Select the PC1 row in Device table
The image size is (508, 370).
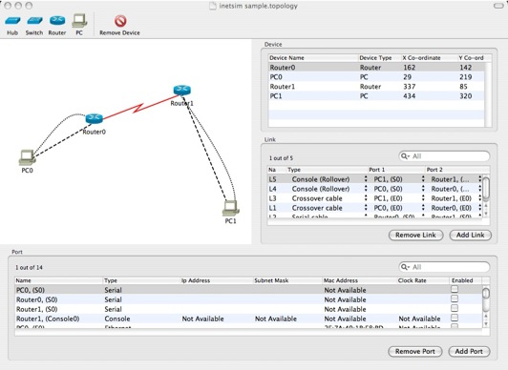click(376, 95)
